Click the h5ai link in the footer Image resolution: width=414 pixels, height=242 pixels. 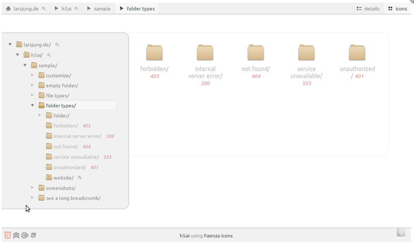184,236
